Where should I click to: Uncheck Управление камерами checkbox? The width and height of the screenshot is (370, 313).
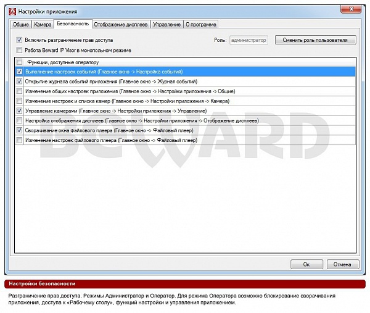(x=19, y=111)
